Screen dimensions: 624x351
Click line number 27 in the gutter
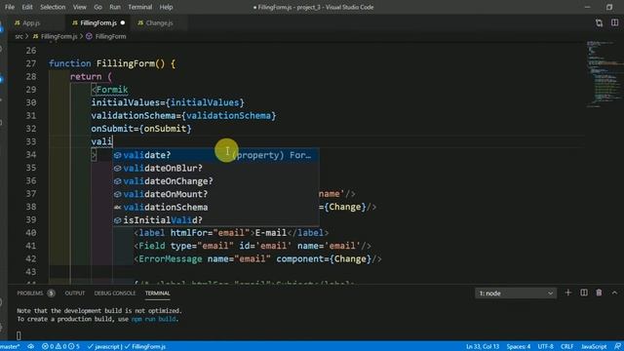(31, 63)
